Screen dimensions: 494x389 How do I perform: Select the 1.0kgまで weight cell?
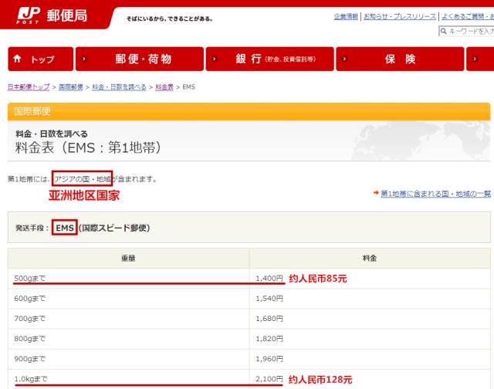129,379
